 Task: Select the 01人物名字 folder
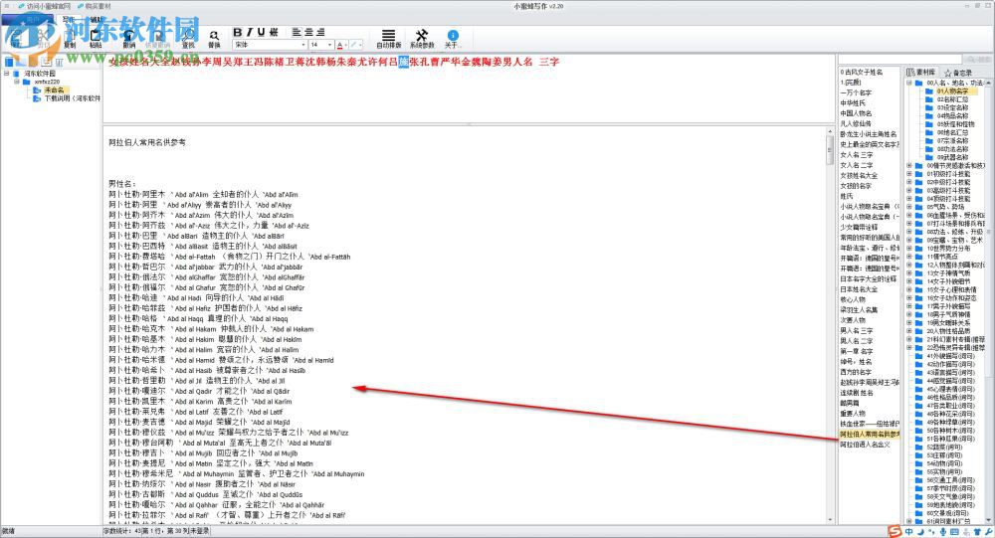point(952,91)
